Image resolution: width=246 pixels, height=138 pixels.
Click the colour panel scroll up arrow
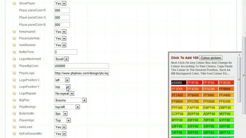coord(239,55)
